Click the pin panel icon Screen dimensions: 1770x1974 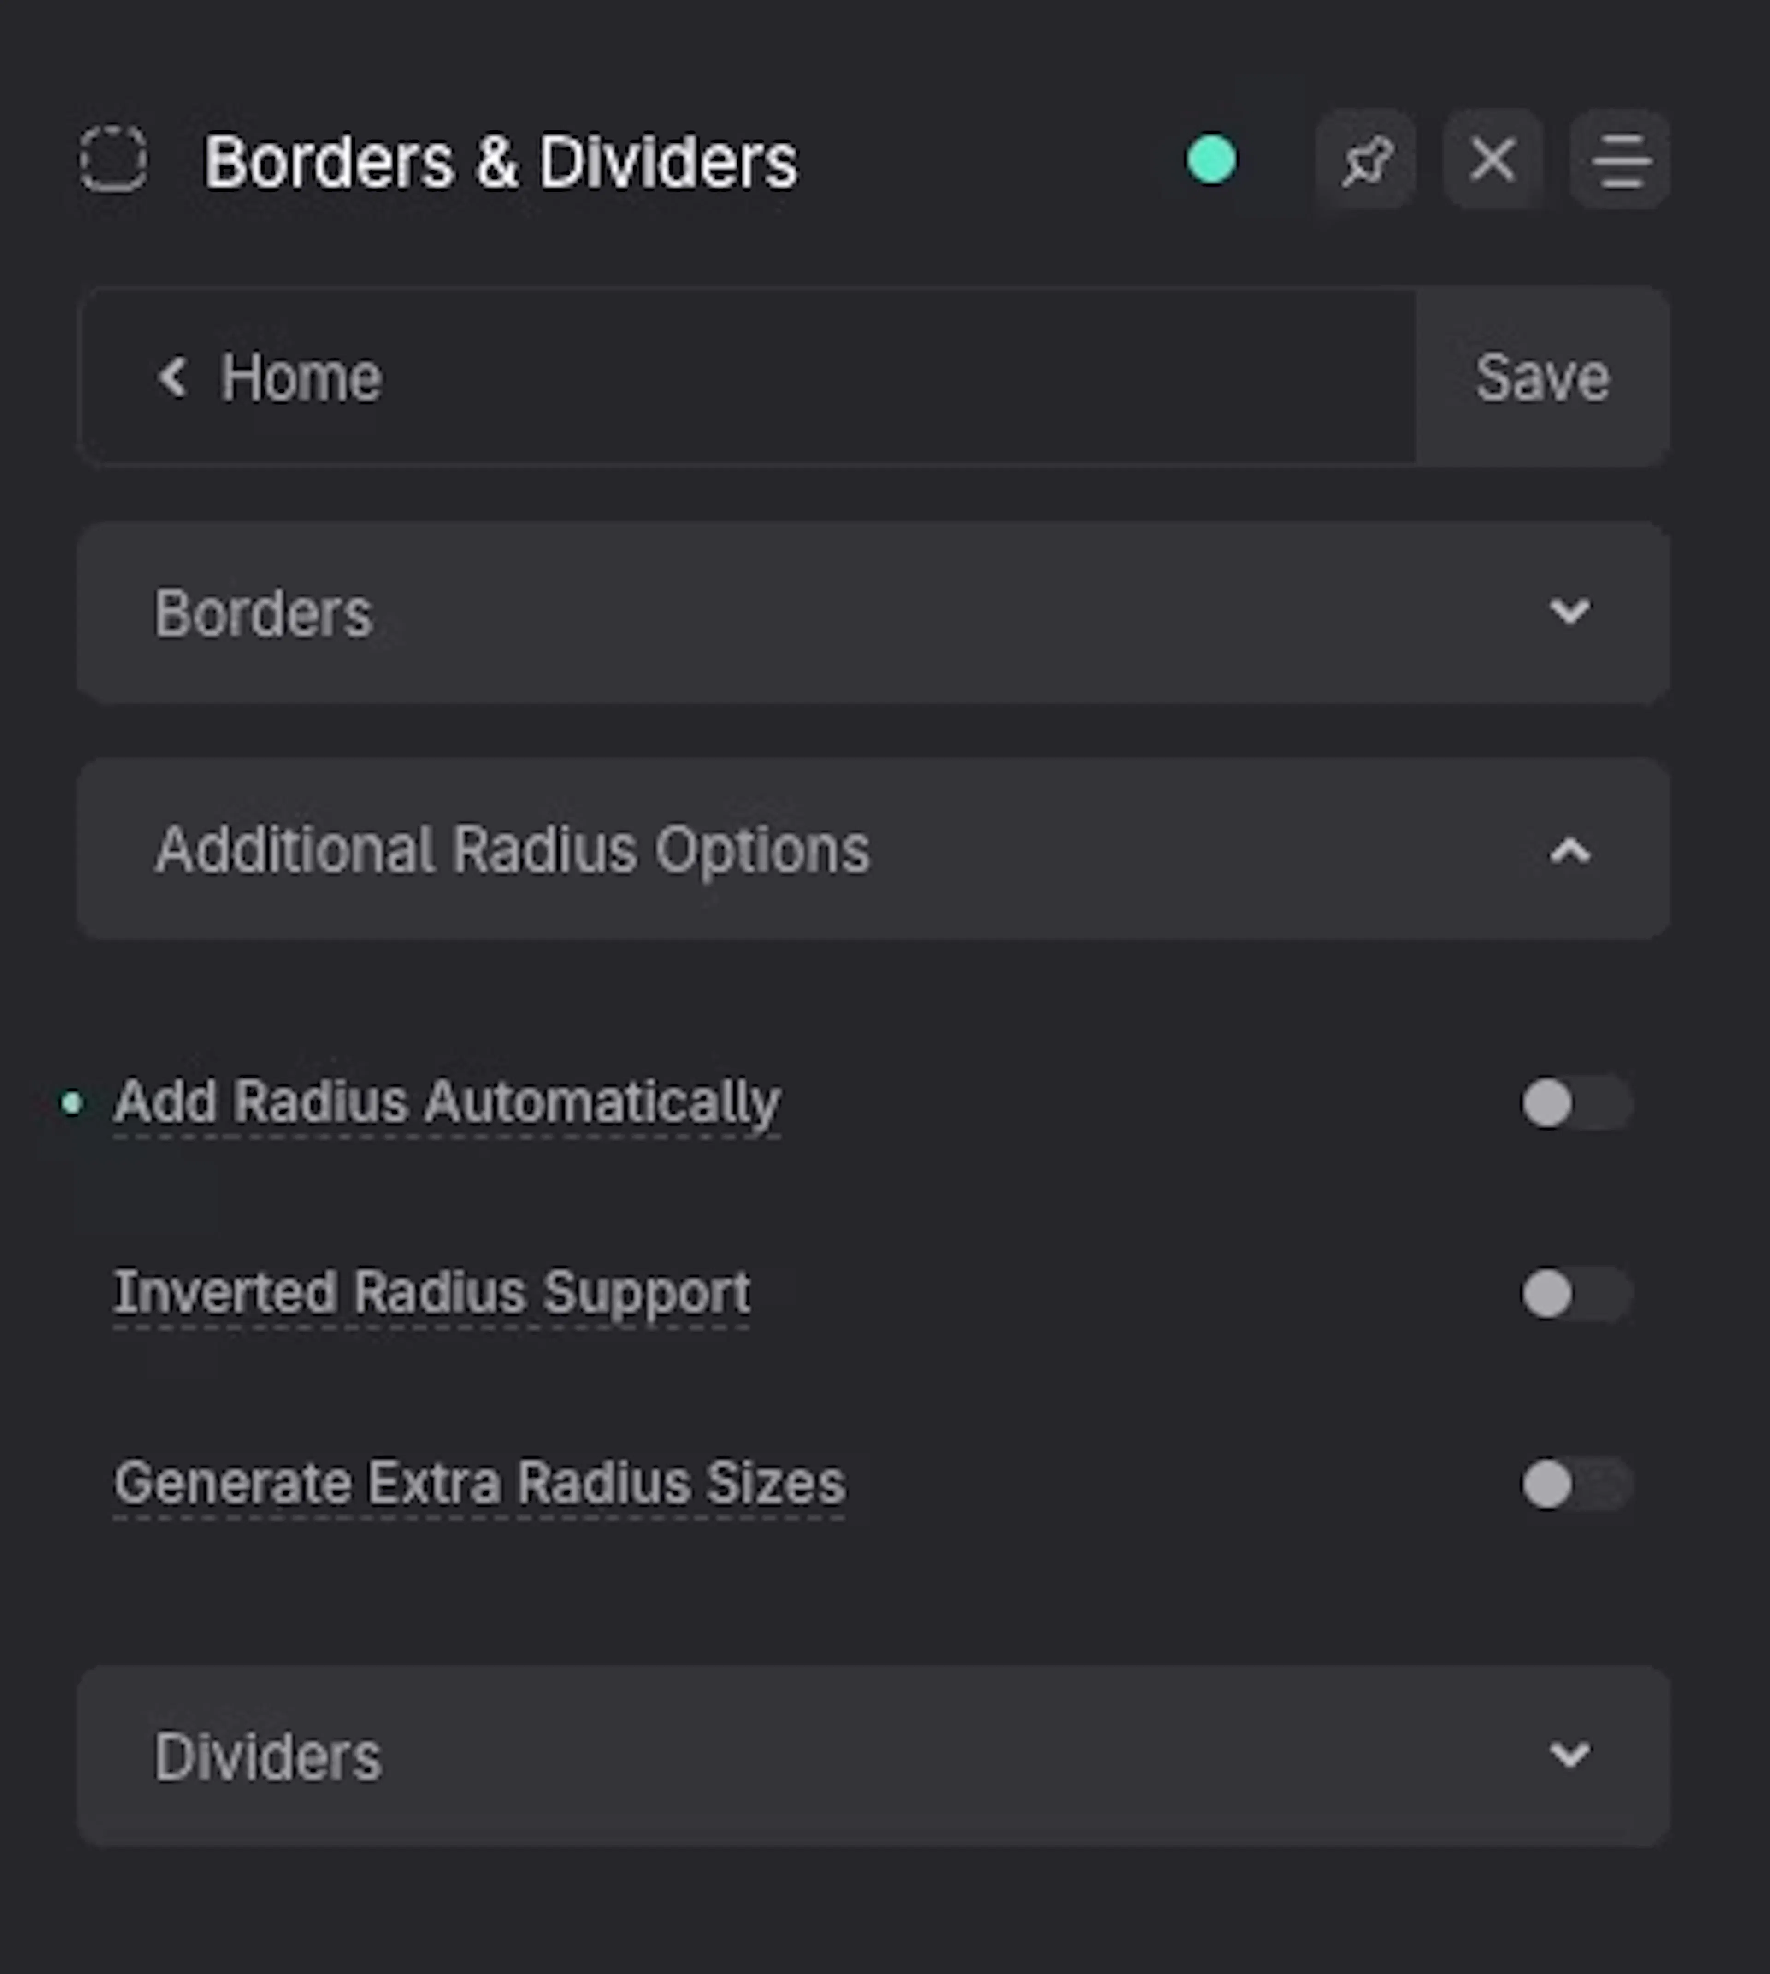coord(1365,159)
